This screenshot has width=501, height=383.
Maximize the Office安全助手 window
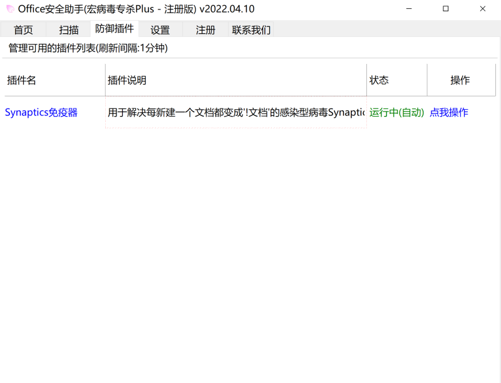(x=446, y=9)
